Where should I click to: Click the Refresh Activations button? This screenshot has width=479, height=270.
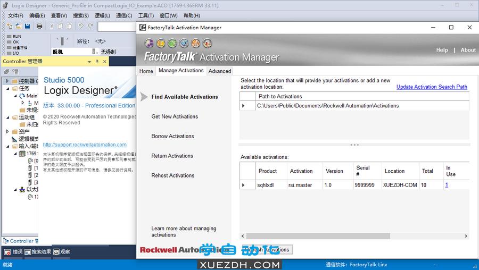(267, 250)
